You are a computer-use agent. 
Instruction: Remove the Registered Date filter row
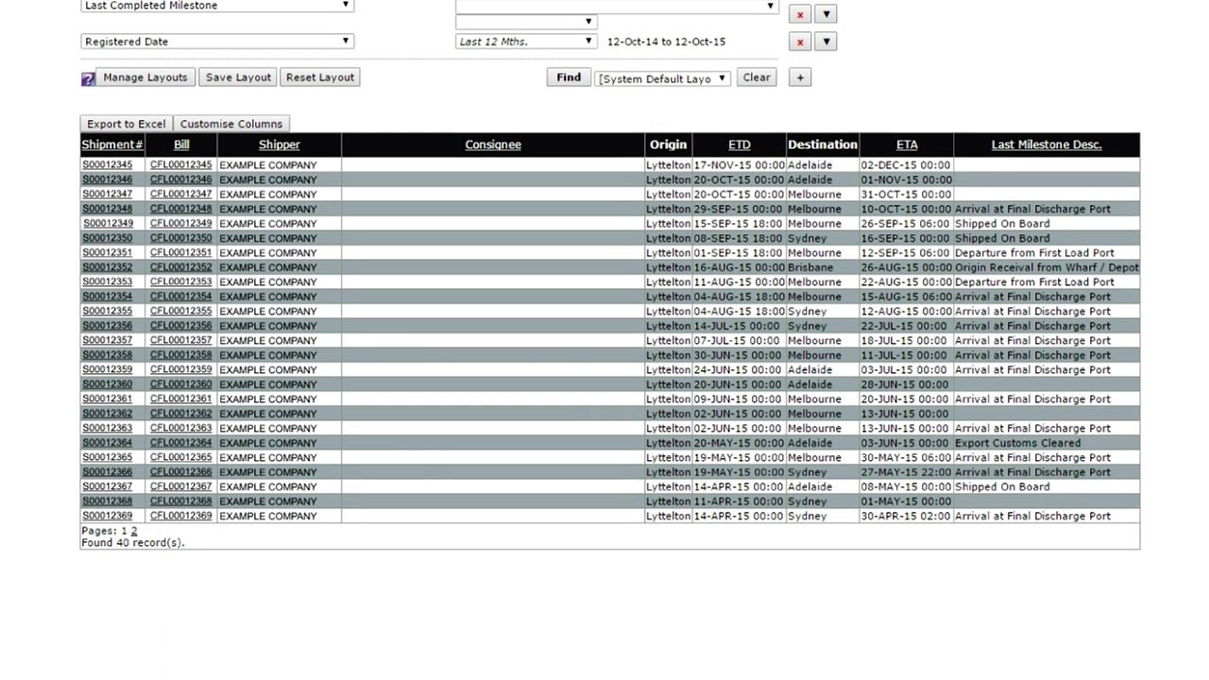pos(800,42)
